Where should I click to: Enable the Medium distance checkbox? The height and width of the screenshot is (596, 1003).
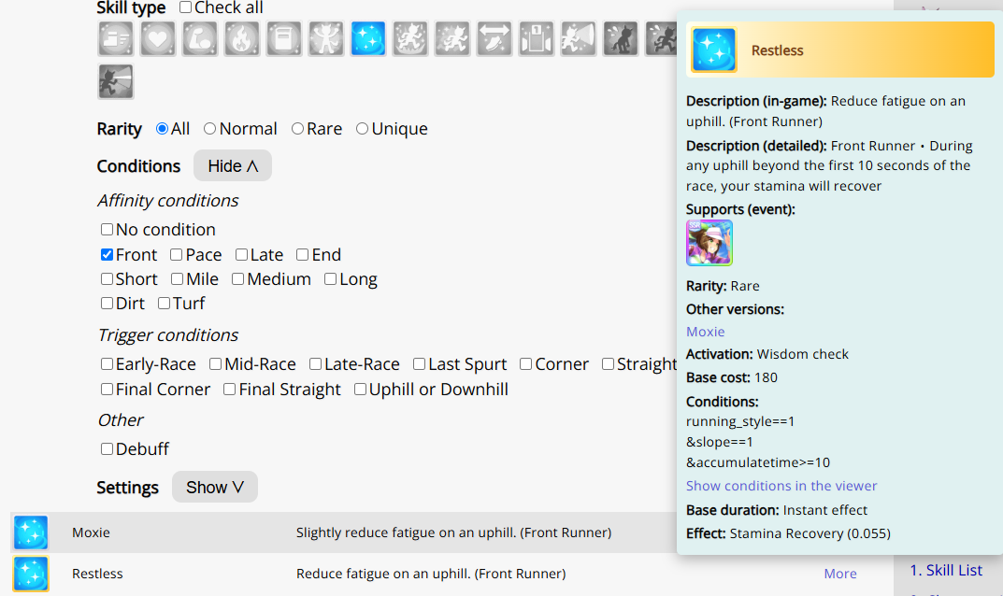[237, 278]
